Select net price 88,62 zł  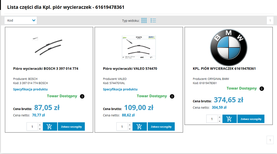[128, 115]
